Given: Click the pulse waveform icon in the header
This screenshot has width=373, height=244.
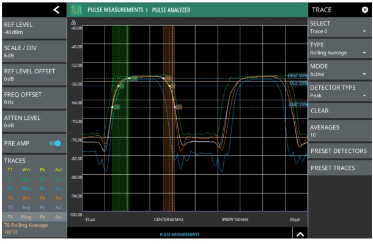Looking at the screenshot, I should pos(76,10).
